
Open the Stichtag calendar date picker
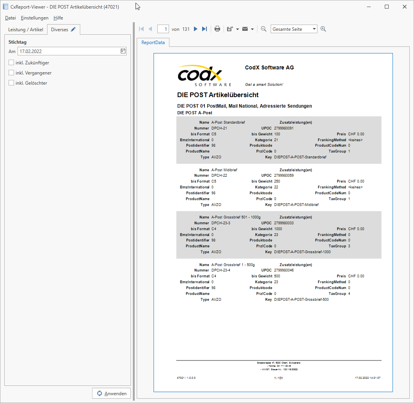(123, 51)
